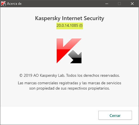Screen dimensions: 139x125
Task: Click the words "Todos los derechos reservados"
Action: coord(93,75)
